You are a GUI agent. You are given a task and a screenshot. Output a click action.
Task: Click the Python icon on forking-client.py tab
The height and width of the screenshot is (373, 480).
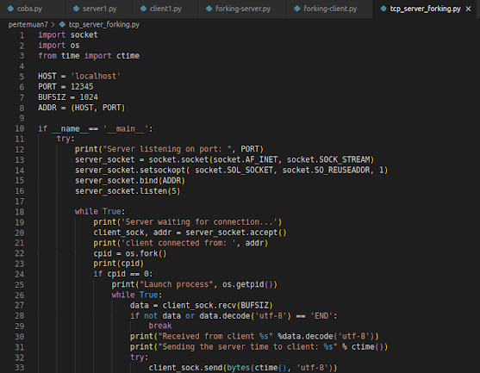[297, 9]
